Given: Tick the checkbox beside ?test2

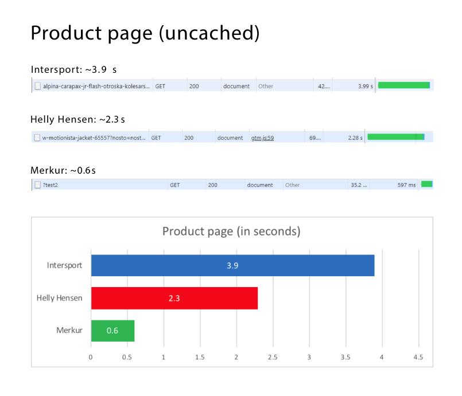Looking at the screenshot, I should point(38,185).
